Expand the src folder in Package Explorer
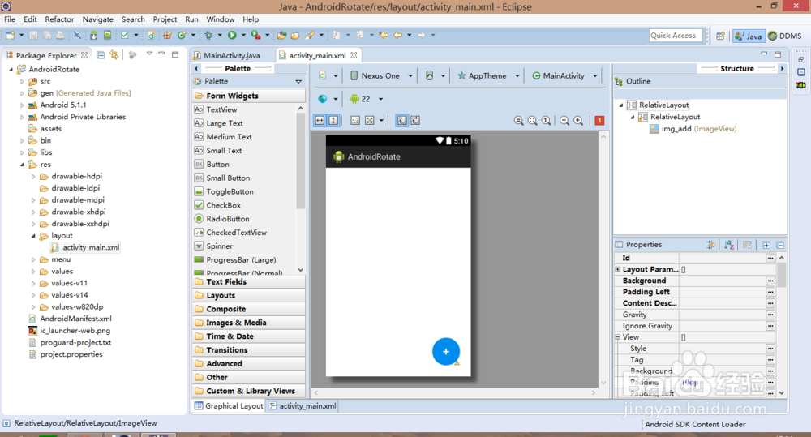Viewport: 811px width, 437px height. tap(22, 81)
